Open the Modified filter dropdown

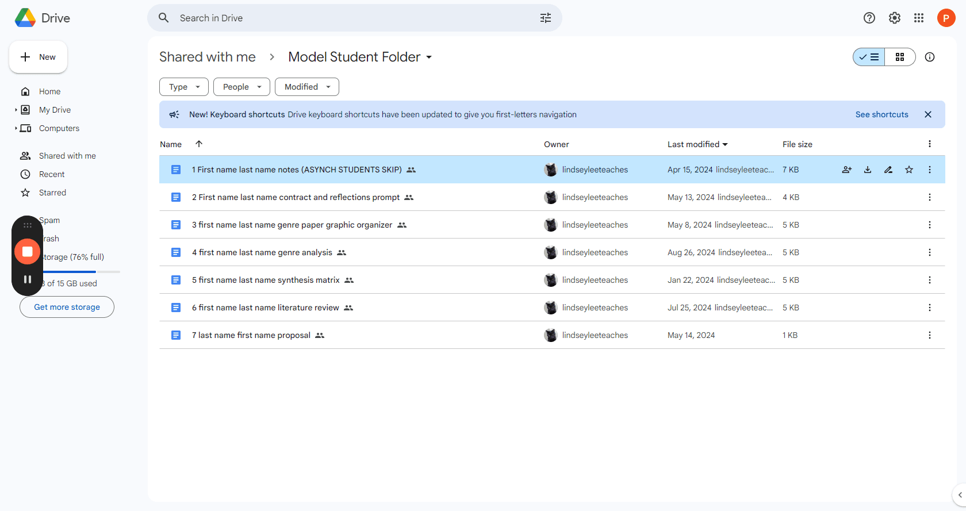click(x=307, y=87)
